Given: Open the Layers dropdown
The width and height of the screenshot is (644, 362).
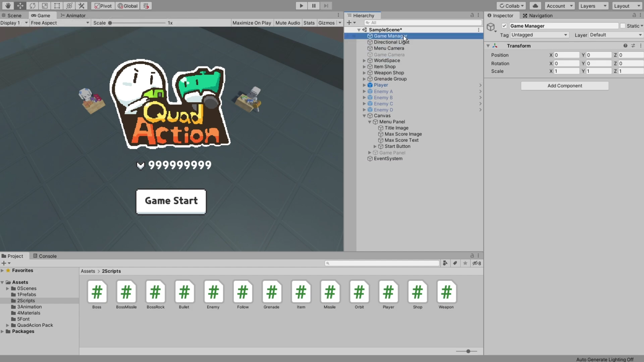Looking at the screenshot, I should (593, 6).
